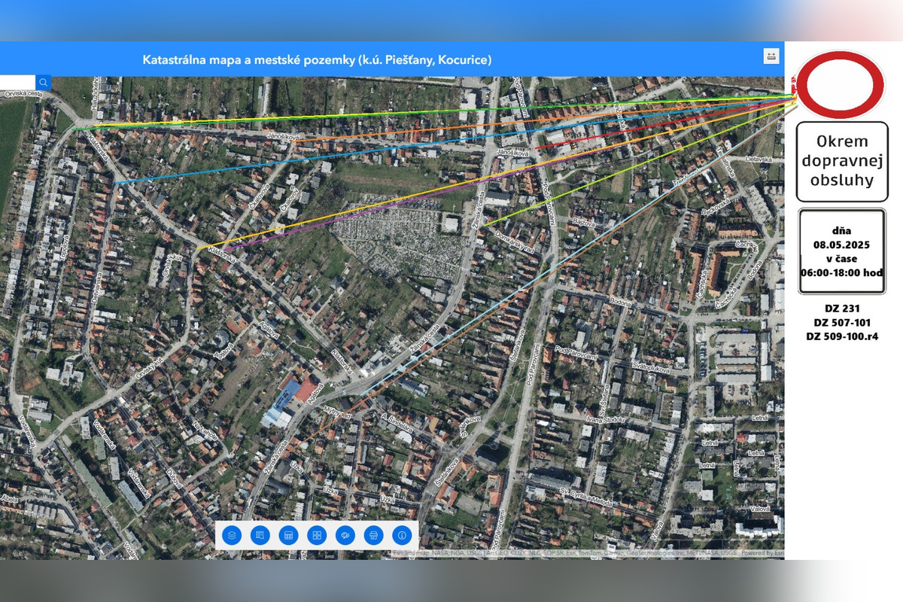Open the info widget icon

(402, 535)
